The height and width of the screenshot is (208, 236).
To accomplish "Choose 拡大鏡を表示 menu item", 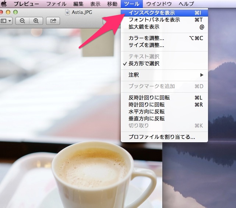I will 164,27.
